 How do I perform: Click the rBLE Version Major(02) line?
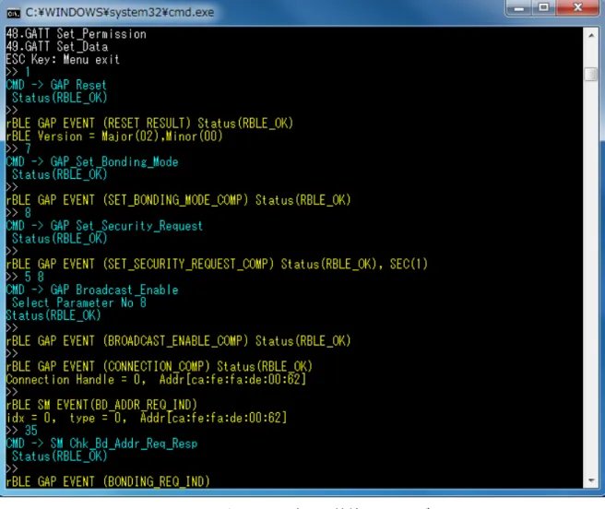click(114, 136)
